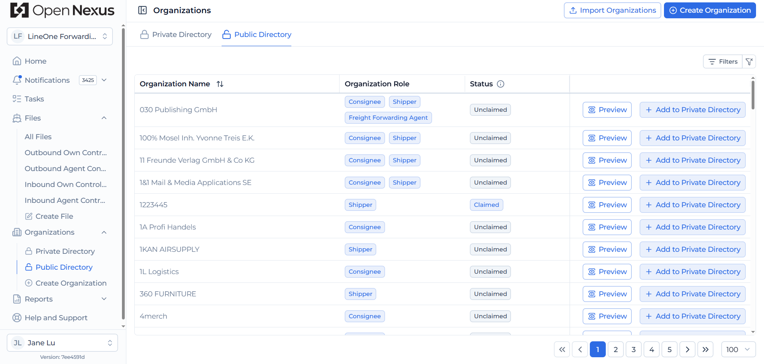Click Import Organizations button
The width and height of the screenshot is (764, 364).
tap(612, 10)
